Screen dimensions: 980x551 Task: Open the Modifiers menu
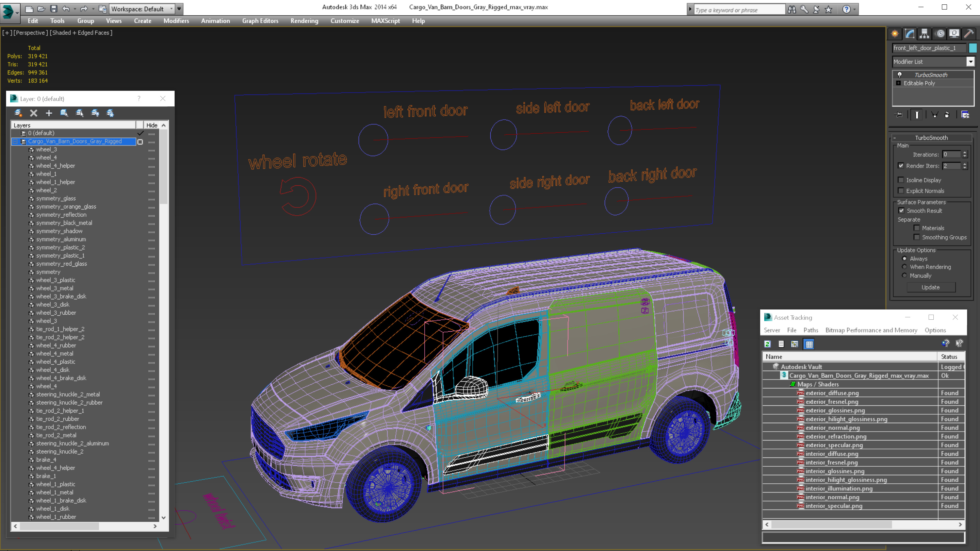pos(176,21)
